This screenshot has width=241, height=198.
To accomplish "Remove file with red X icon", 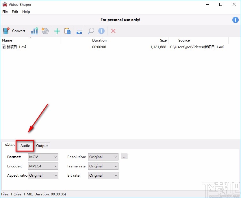I will point(113,31).
